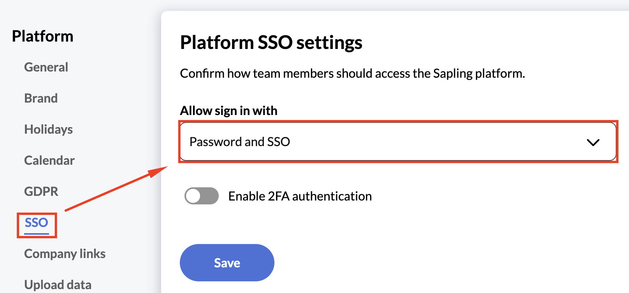This screenshot has width=629, height=293.
Task: Open Company links in the sidebar
Action: (x=65, y=254)
